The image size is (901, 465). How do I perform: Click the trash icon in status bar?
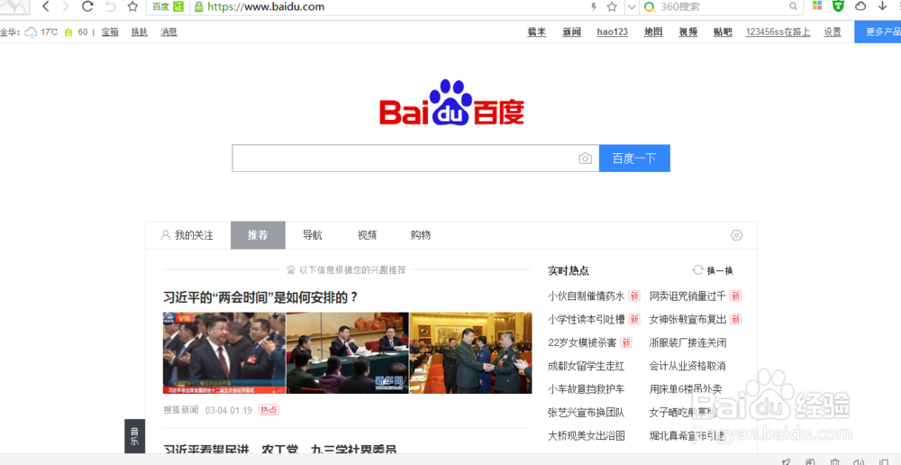tap(835, 461)
